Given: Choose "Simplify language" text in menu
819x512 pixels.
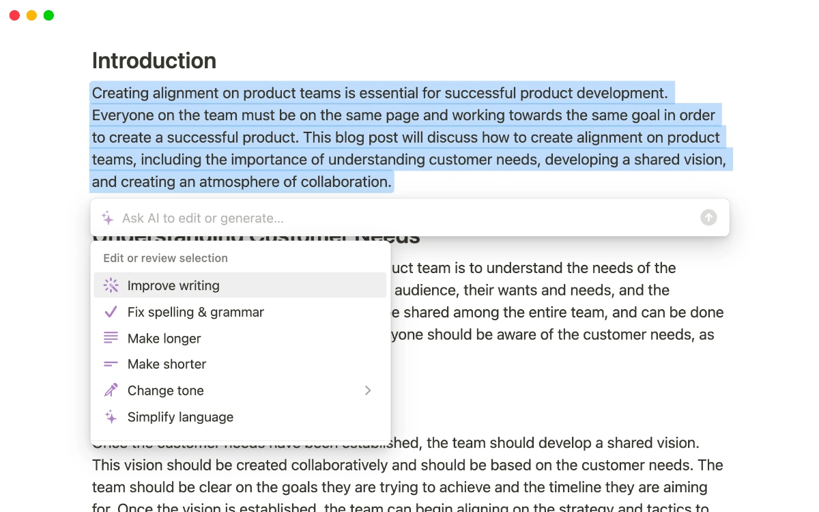Looking at the screenshot, I should (180, 417).
